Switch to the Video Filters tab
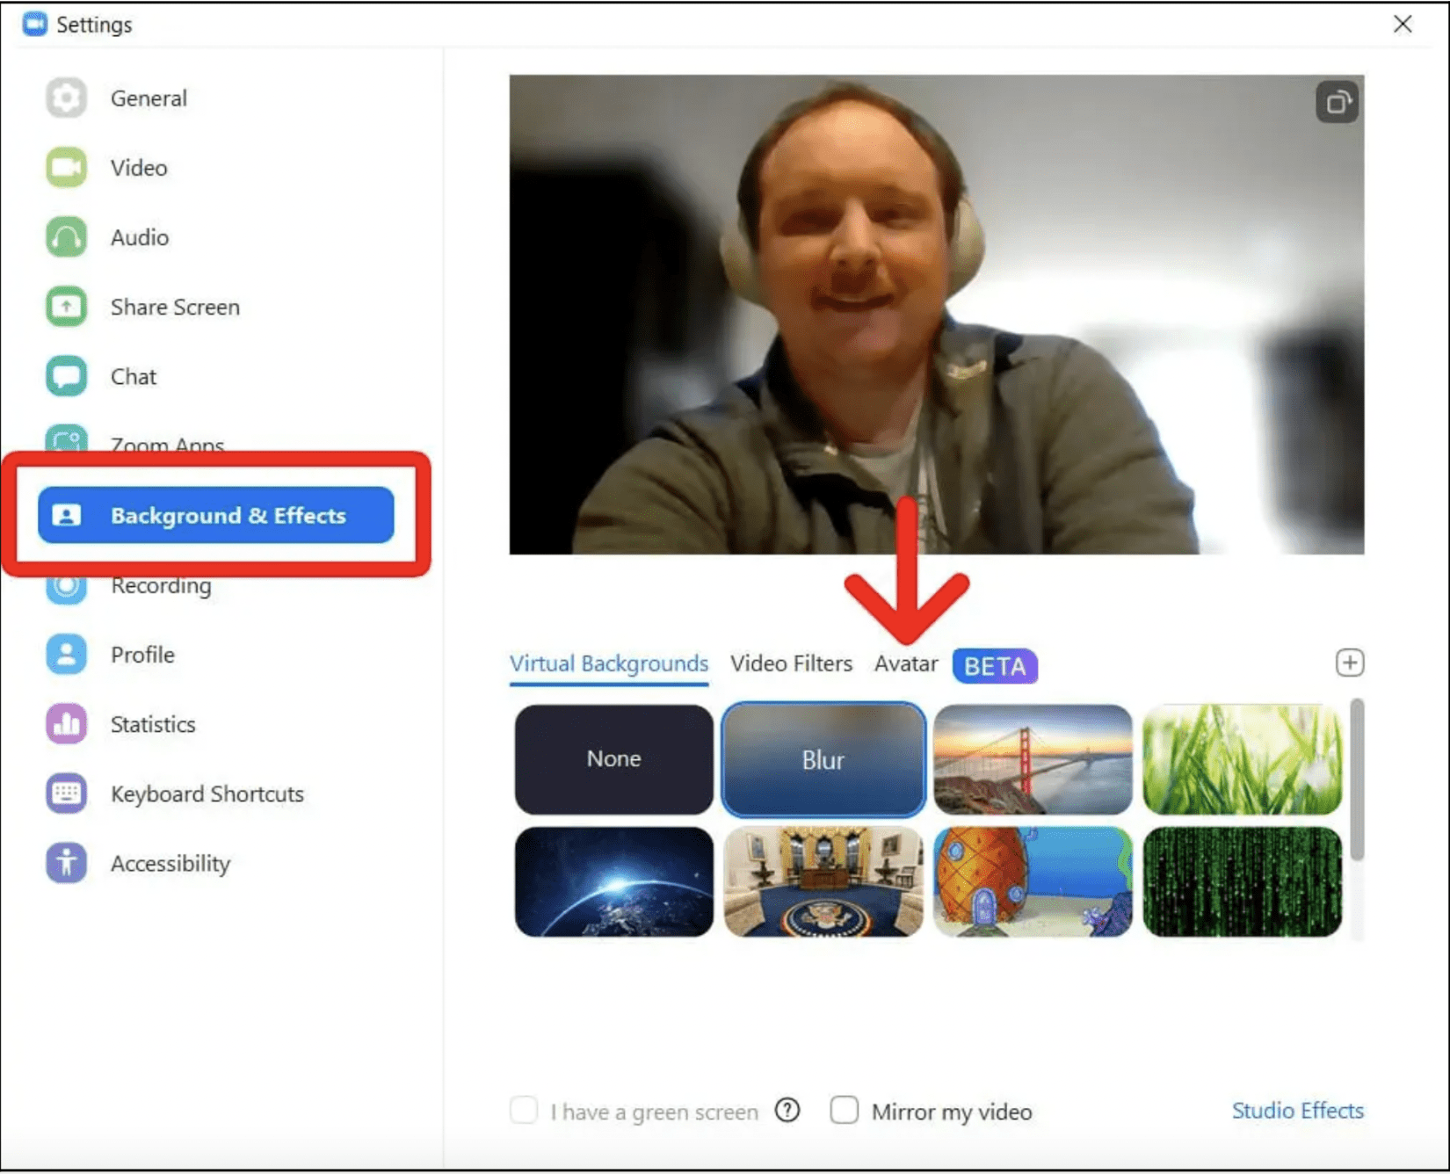This screenshot has width=1450, height=1174. (x=790, y=663)
